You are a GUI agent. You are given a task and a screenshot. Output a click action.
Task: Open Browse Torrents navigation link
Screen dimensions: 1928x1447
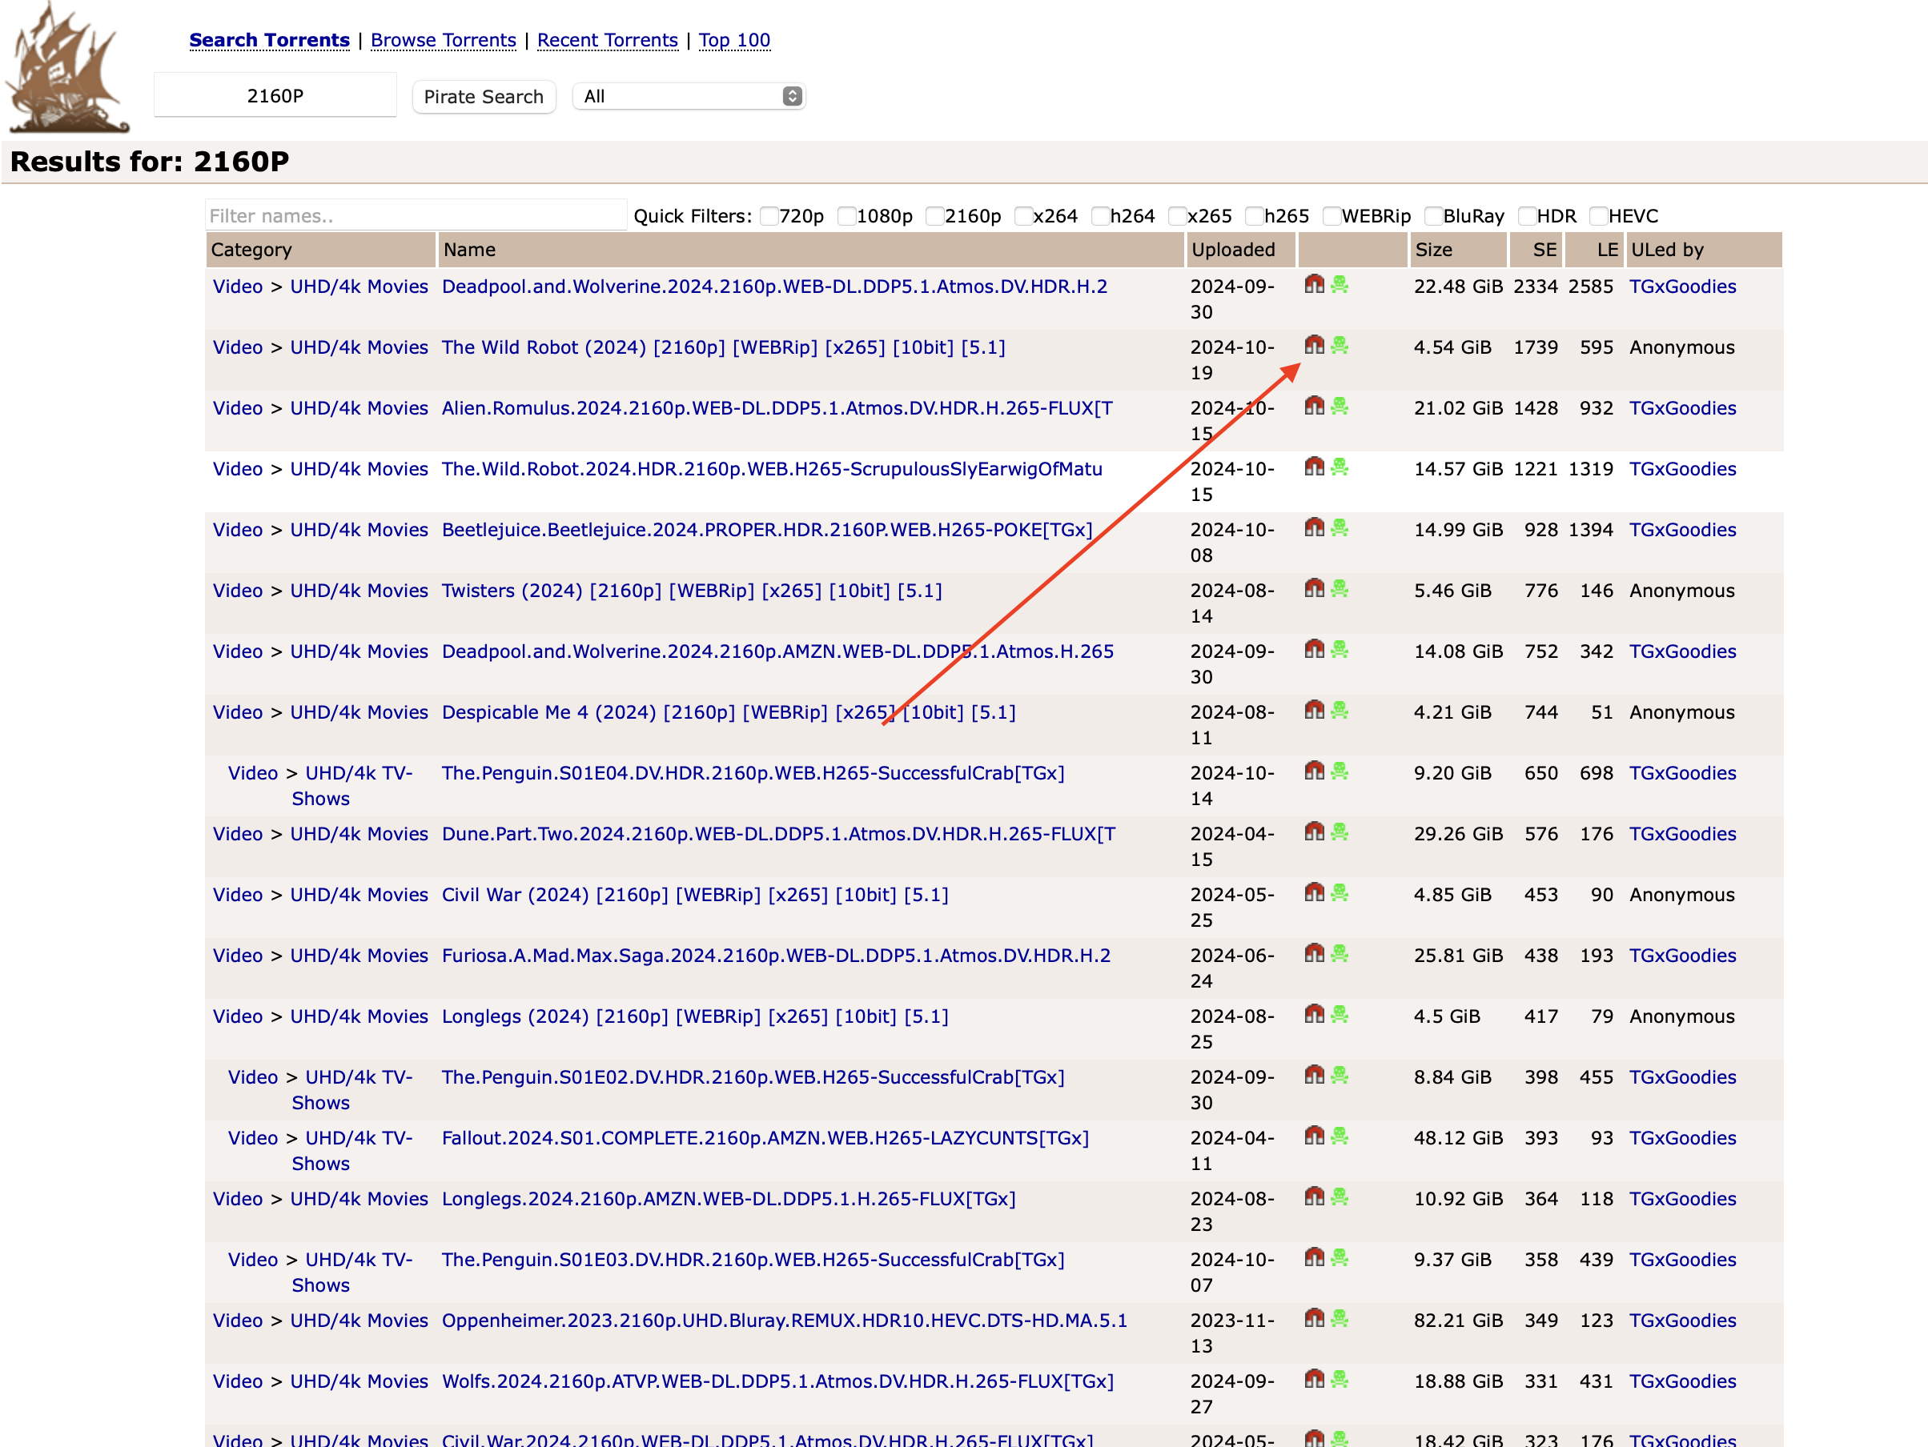click(x=443, y=40)
